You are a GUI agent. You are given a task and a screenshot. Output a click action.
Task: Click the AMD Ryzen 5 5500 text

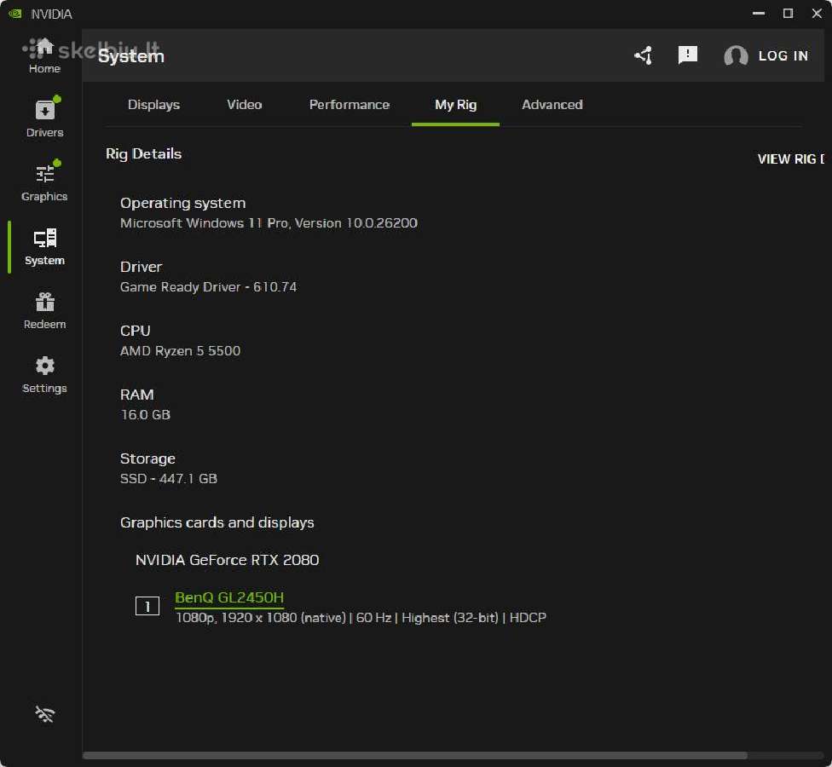181,350
